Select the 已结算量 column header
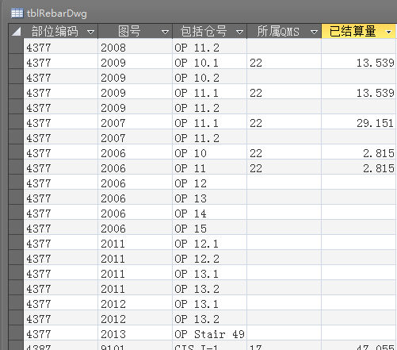 coord(358,31)
